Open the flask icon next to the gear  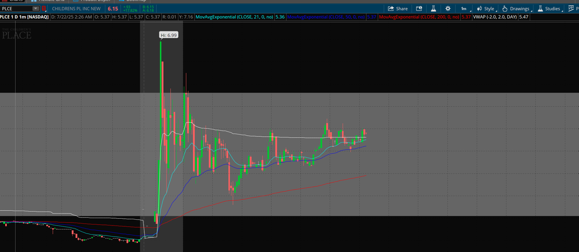(433, 9)
